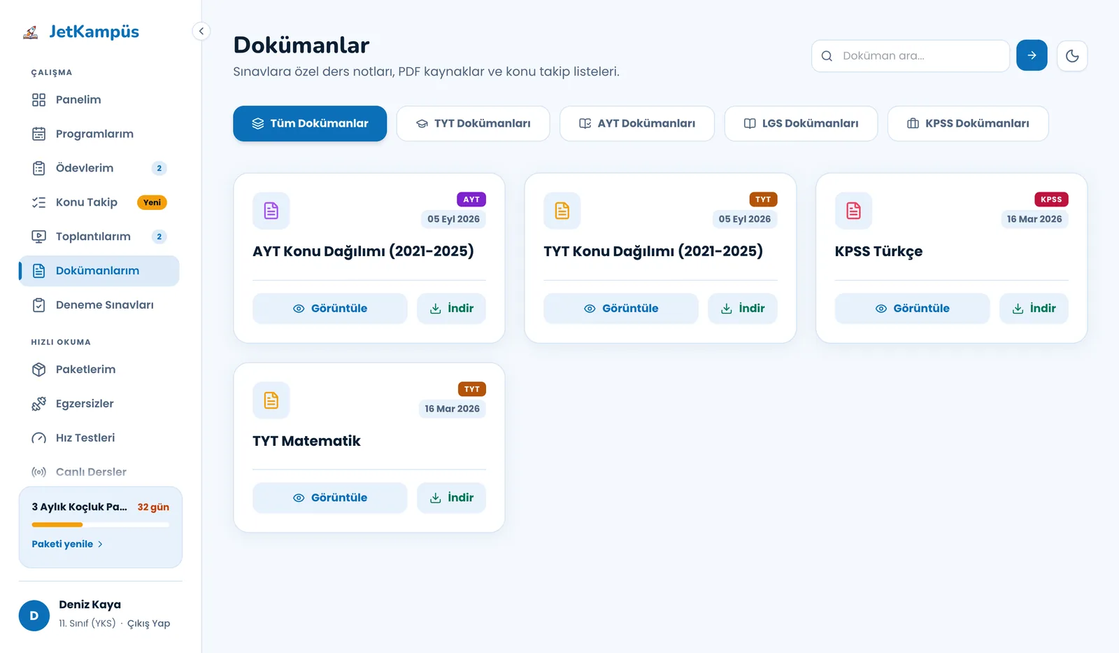View the AYT Konu Dağılımı document

[330, 309]
